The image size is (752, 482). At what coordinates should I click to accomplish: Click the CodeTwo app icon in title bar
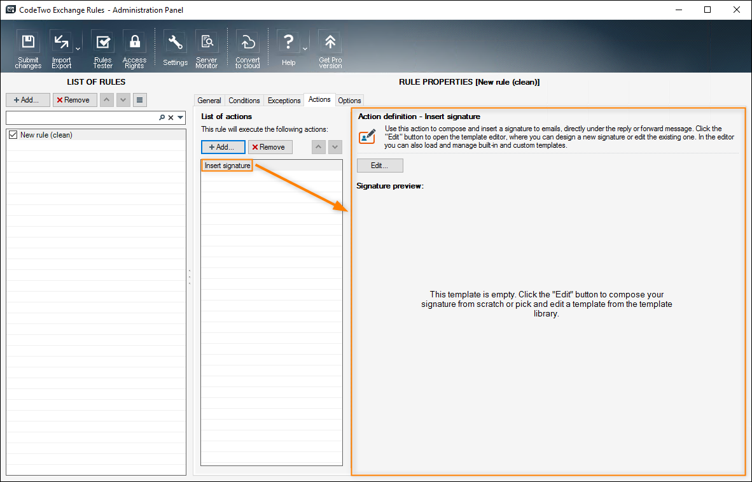(11, 10)
